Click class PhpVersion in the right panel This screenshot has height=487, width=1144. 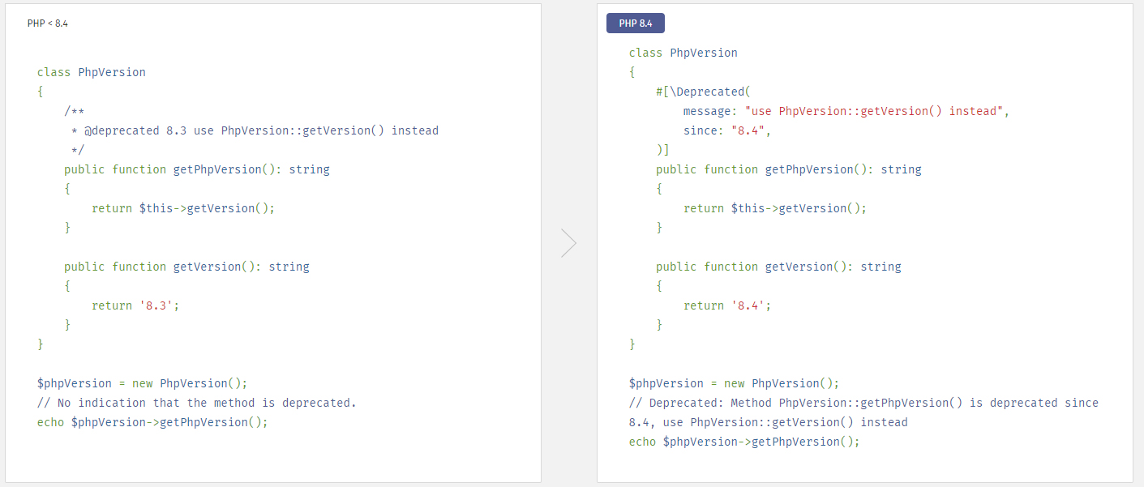683,53
